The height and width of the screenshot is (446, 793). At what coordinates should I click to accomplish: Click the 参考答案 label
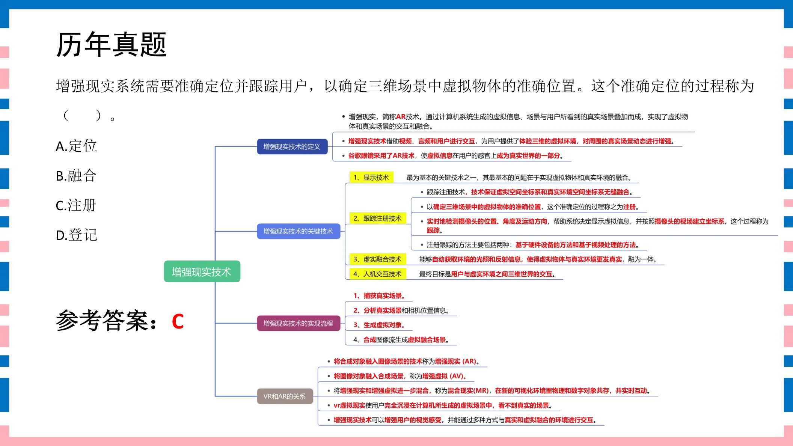[x=107, y=321]
